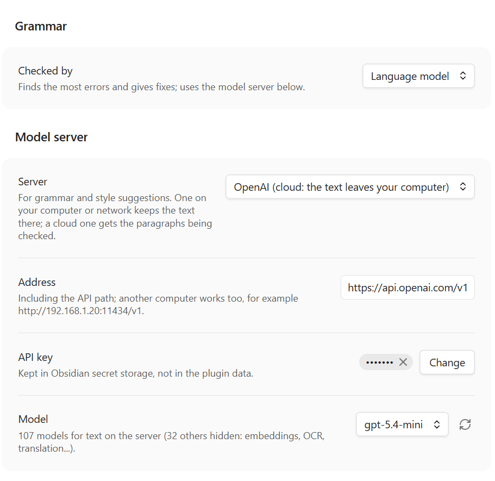Click the Grammar section heading
The image size is (495, 481).
pyautogui.click(x=41, y=26)
